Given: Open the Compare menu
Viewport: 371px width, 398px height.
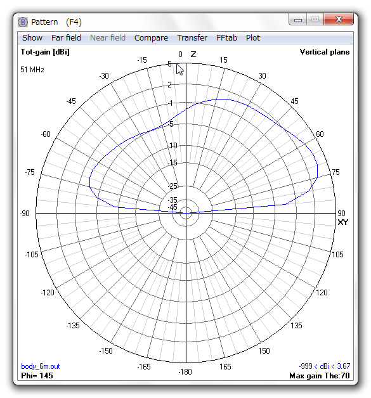Looking at the screenshot, I should tap(151, 38).
